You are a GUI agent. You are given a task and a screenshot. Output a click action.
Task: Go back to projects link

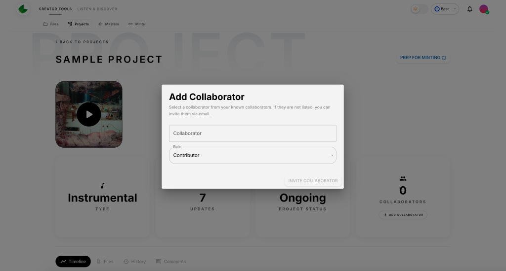(82, 42)
